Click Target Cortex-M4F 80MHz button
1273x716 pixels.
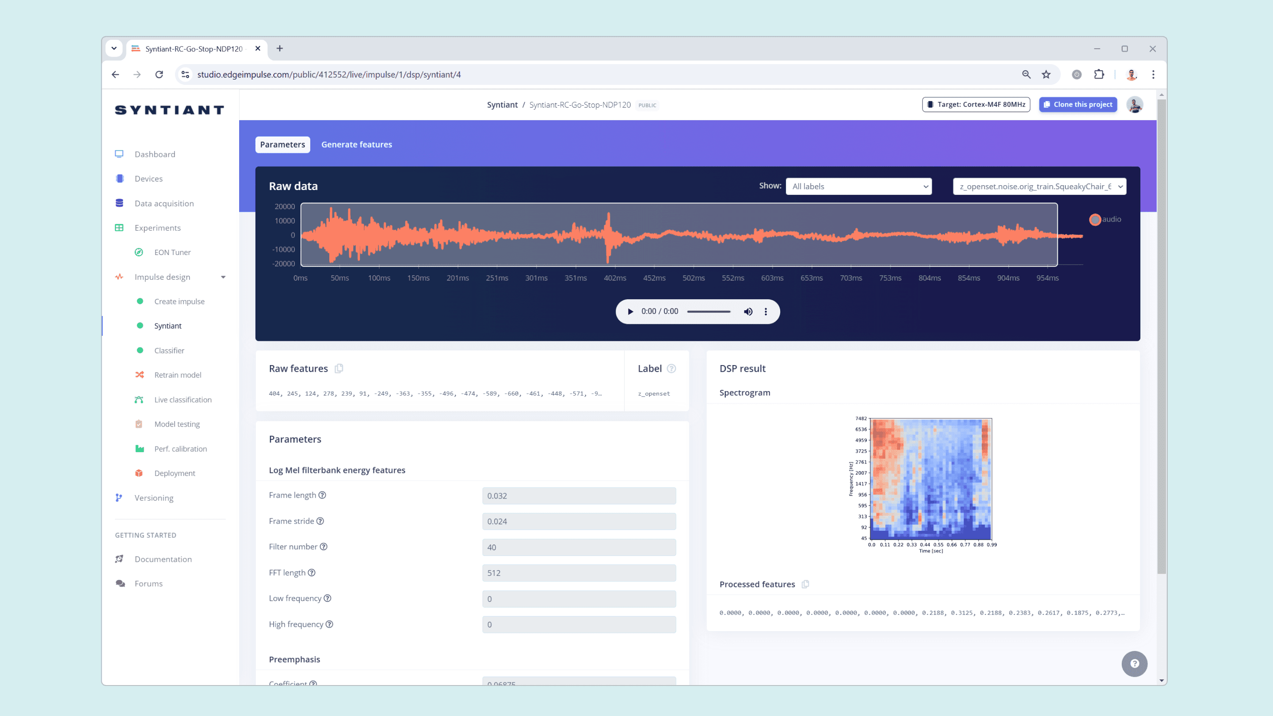pyautogui.click(x=976, y=105)
